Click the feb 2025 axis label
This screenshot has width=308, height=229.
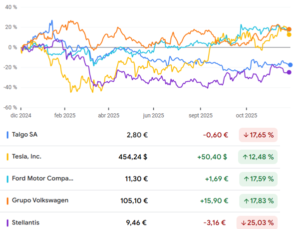coord(65,115)
